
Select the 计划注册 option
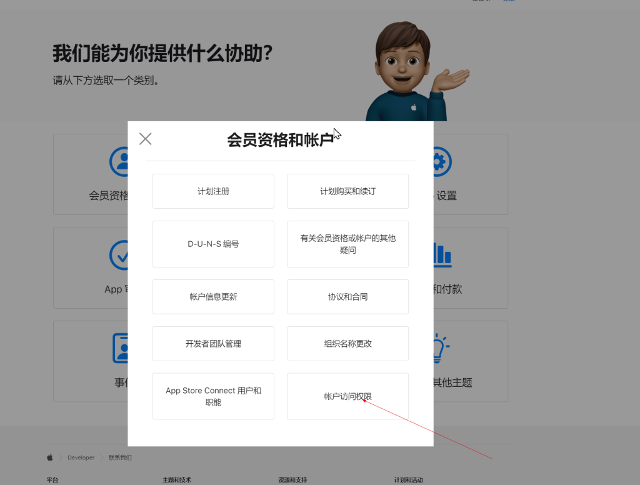[x=213, y=191]
